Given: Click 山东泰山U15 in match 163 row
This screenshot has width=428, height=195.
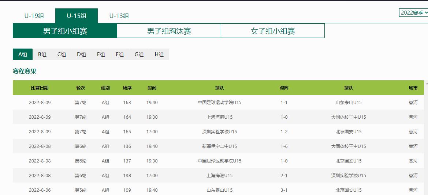Looking at the screenshot, I should tap(349, 102).
